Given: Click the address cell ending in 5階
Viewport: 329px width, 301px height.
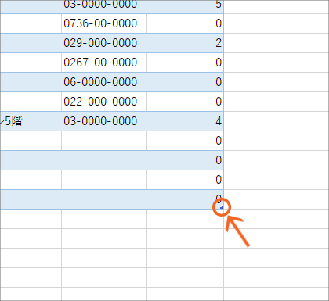Looking at the screenshot, I should point(31,121).
